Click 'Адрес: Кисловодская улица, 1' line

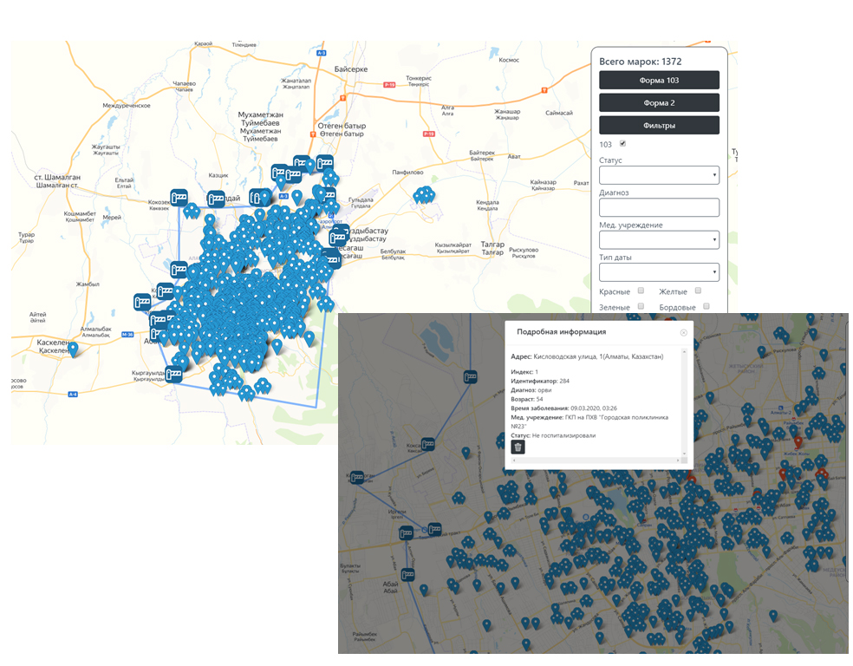pyautogui.click(x=587, y=357)
